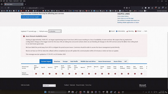Switch to Middle East and Africa tab
Screen dimensions: 168x94
pyautogui.click(x=88, y=61)
